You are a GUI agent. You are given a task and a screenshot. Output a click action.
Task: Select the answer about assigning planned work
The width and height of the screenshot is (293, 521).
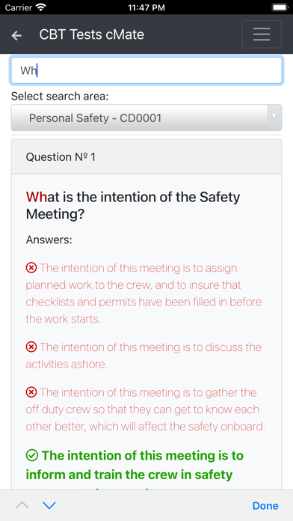click(144, 293)
